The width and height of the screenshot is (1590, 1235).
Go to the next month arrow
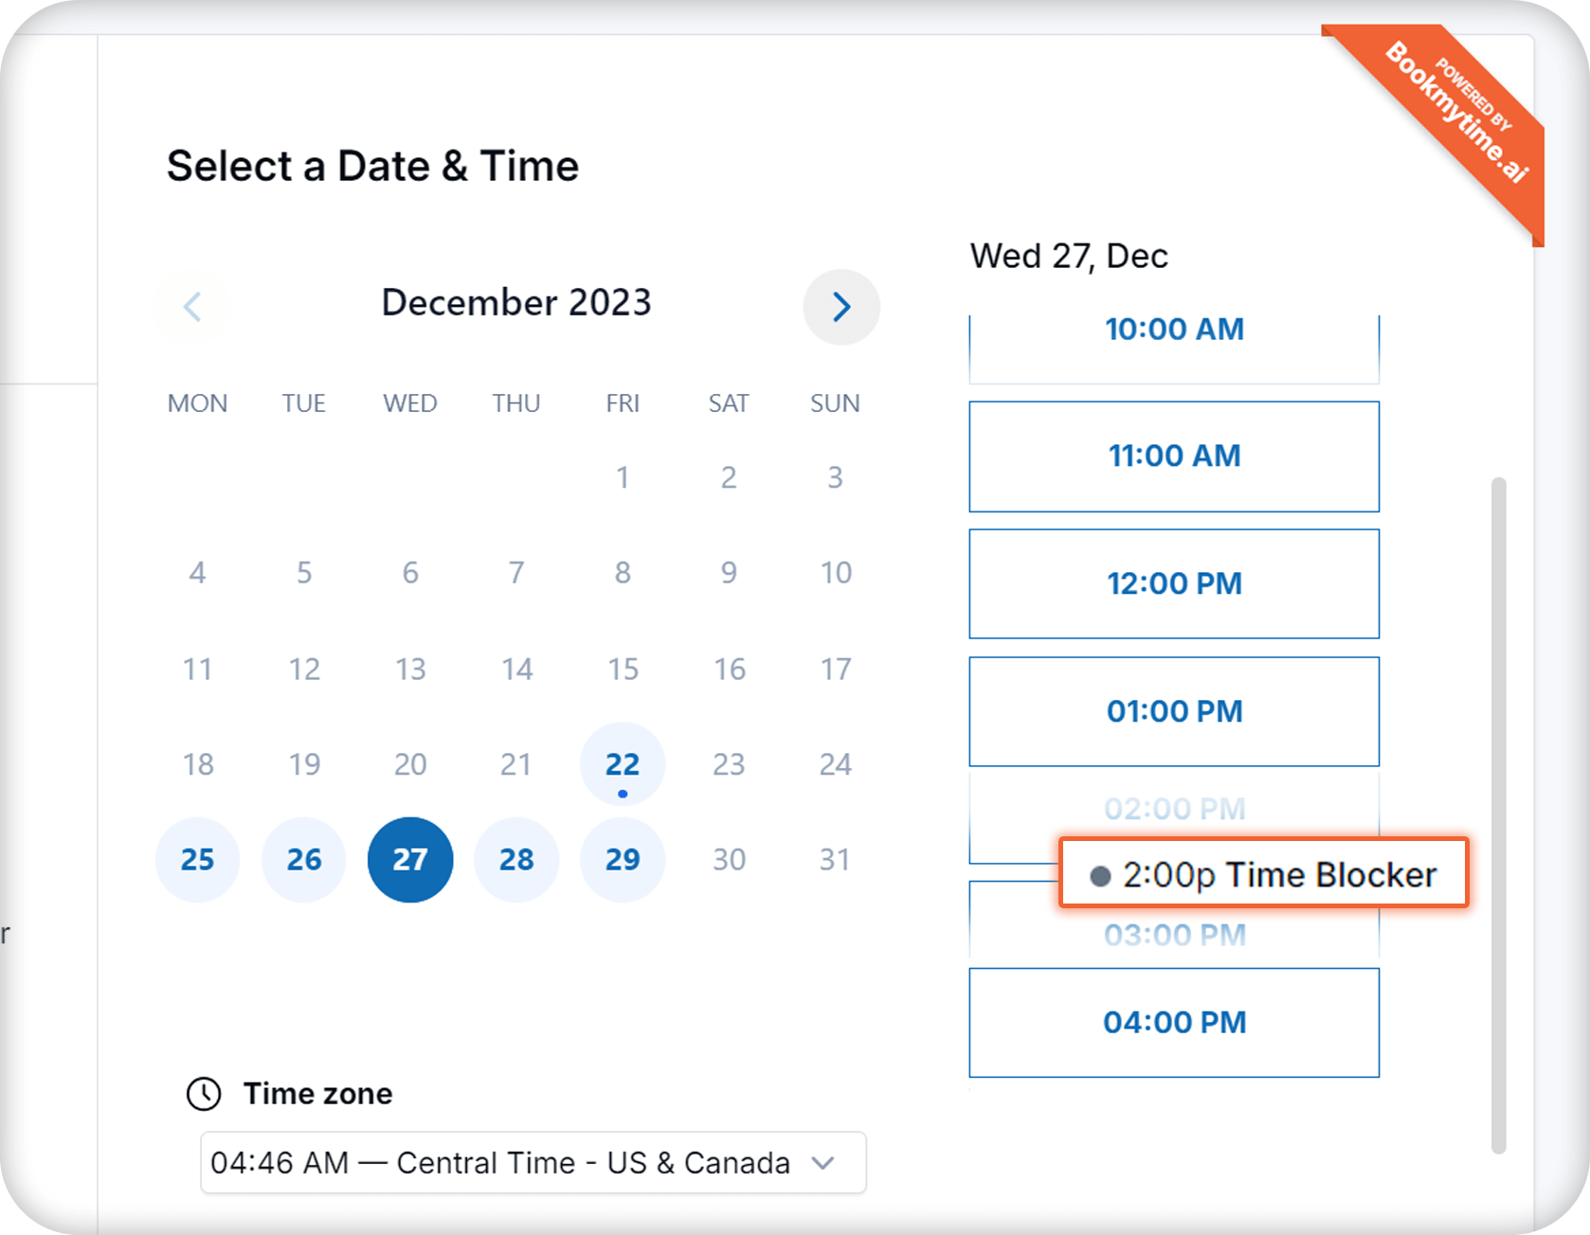(x=841, y=307)
